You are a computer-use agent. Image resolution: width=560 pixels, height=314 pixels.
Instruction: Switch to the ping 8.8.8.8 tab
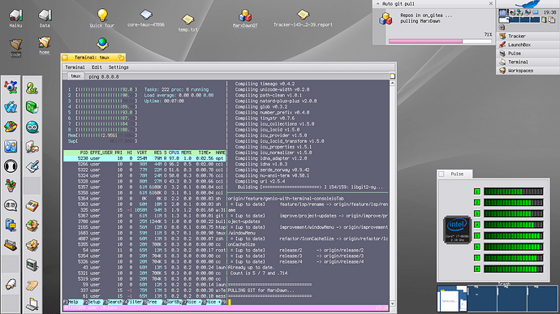[104, 76]
